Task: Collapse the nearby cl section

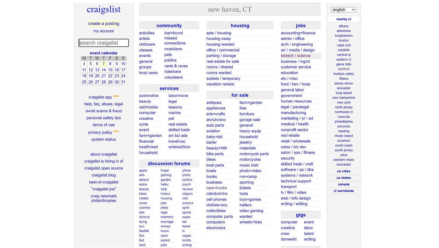Action: [344, 19]
